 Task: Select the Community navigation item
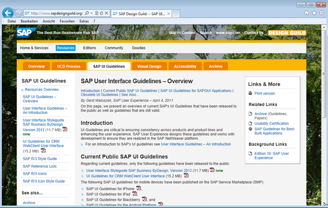pos(114,48)
